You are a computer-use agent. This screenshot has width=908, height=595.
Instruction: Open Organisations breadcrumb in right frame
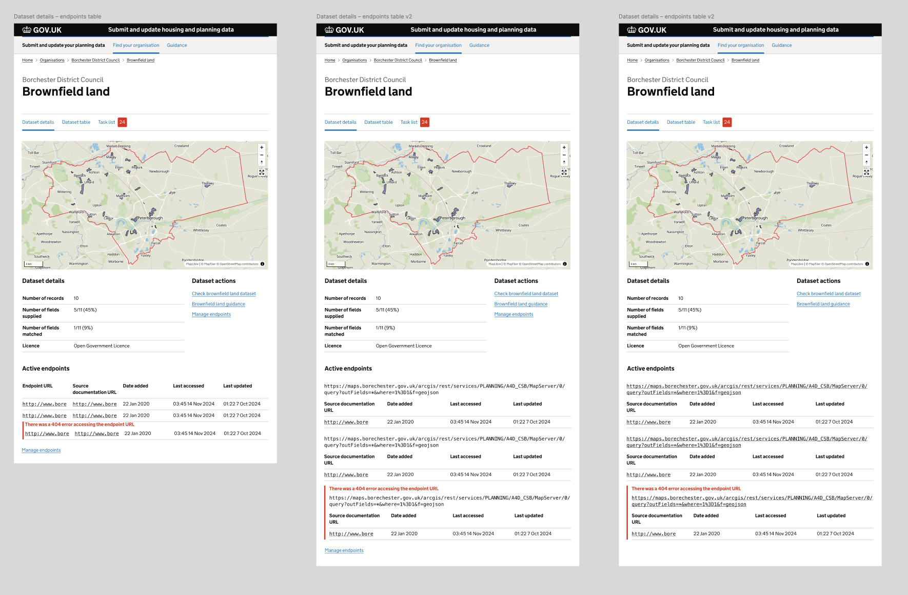(x=657, y=60)
